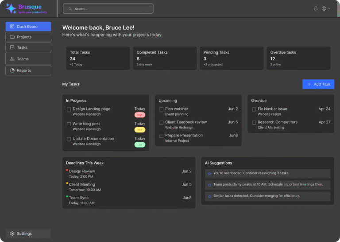Image resolution: width=340 pixels, height=242 pixels.
Task: Click the Teams people icon
Action: tap(12, 59)
